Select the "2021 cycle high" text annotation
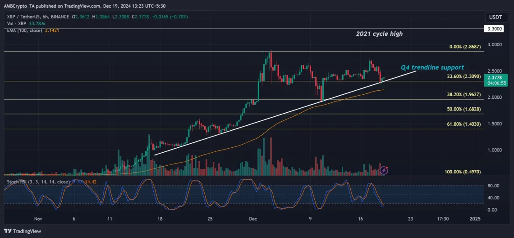Viewport: 514px width, 238px height. [x=379, y=34]
